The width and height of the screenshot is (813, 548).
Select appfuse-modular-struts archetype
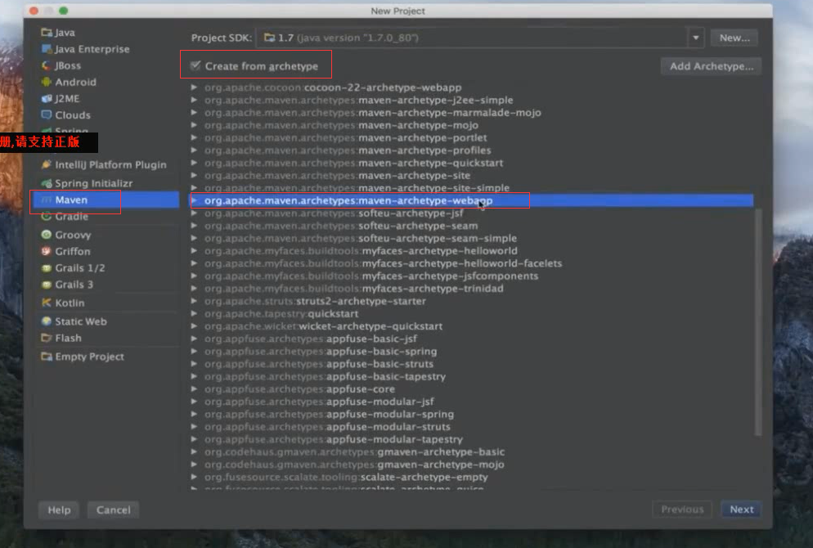[x=327, y=427]
